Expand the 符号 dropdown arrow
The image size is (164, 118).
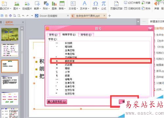point(98,8)
